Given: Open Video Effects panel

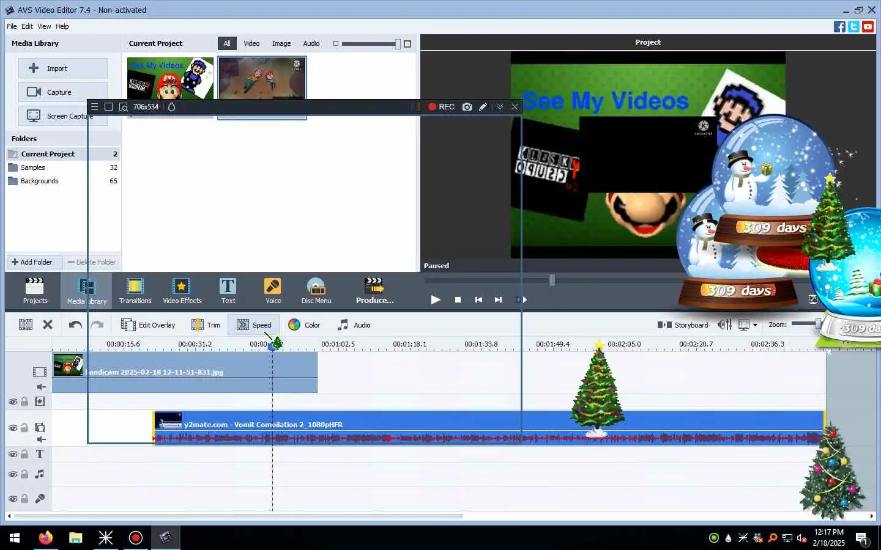Looking at the screenshot, I should (182, 291).
